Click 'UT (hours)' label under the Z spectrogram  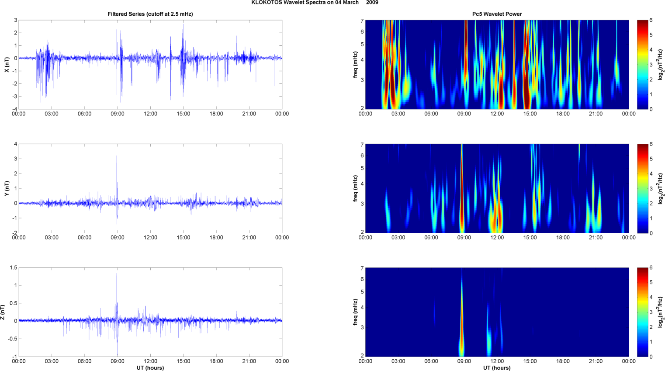(x=497, y=368)
